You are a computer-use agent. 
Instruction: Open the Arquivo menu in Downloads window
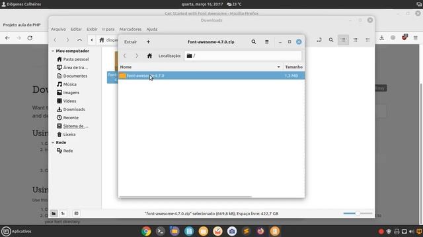click(x=58, y=29)
